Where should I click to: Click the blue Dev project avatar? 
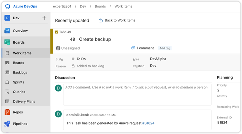point(7,18)
